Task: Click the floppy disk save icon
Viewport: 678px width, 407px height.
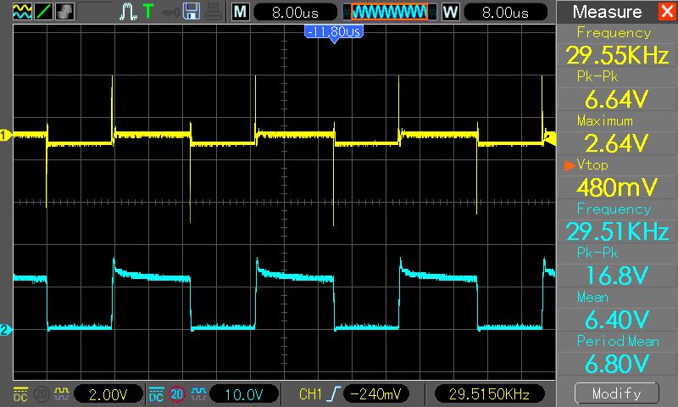Action: 191,12
